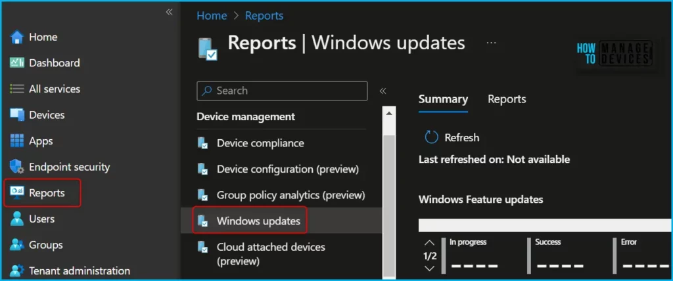Select the Group policy analytics icon
Screen dimensions: 673x281
(202, 195)
